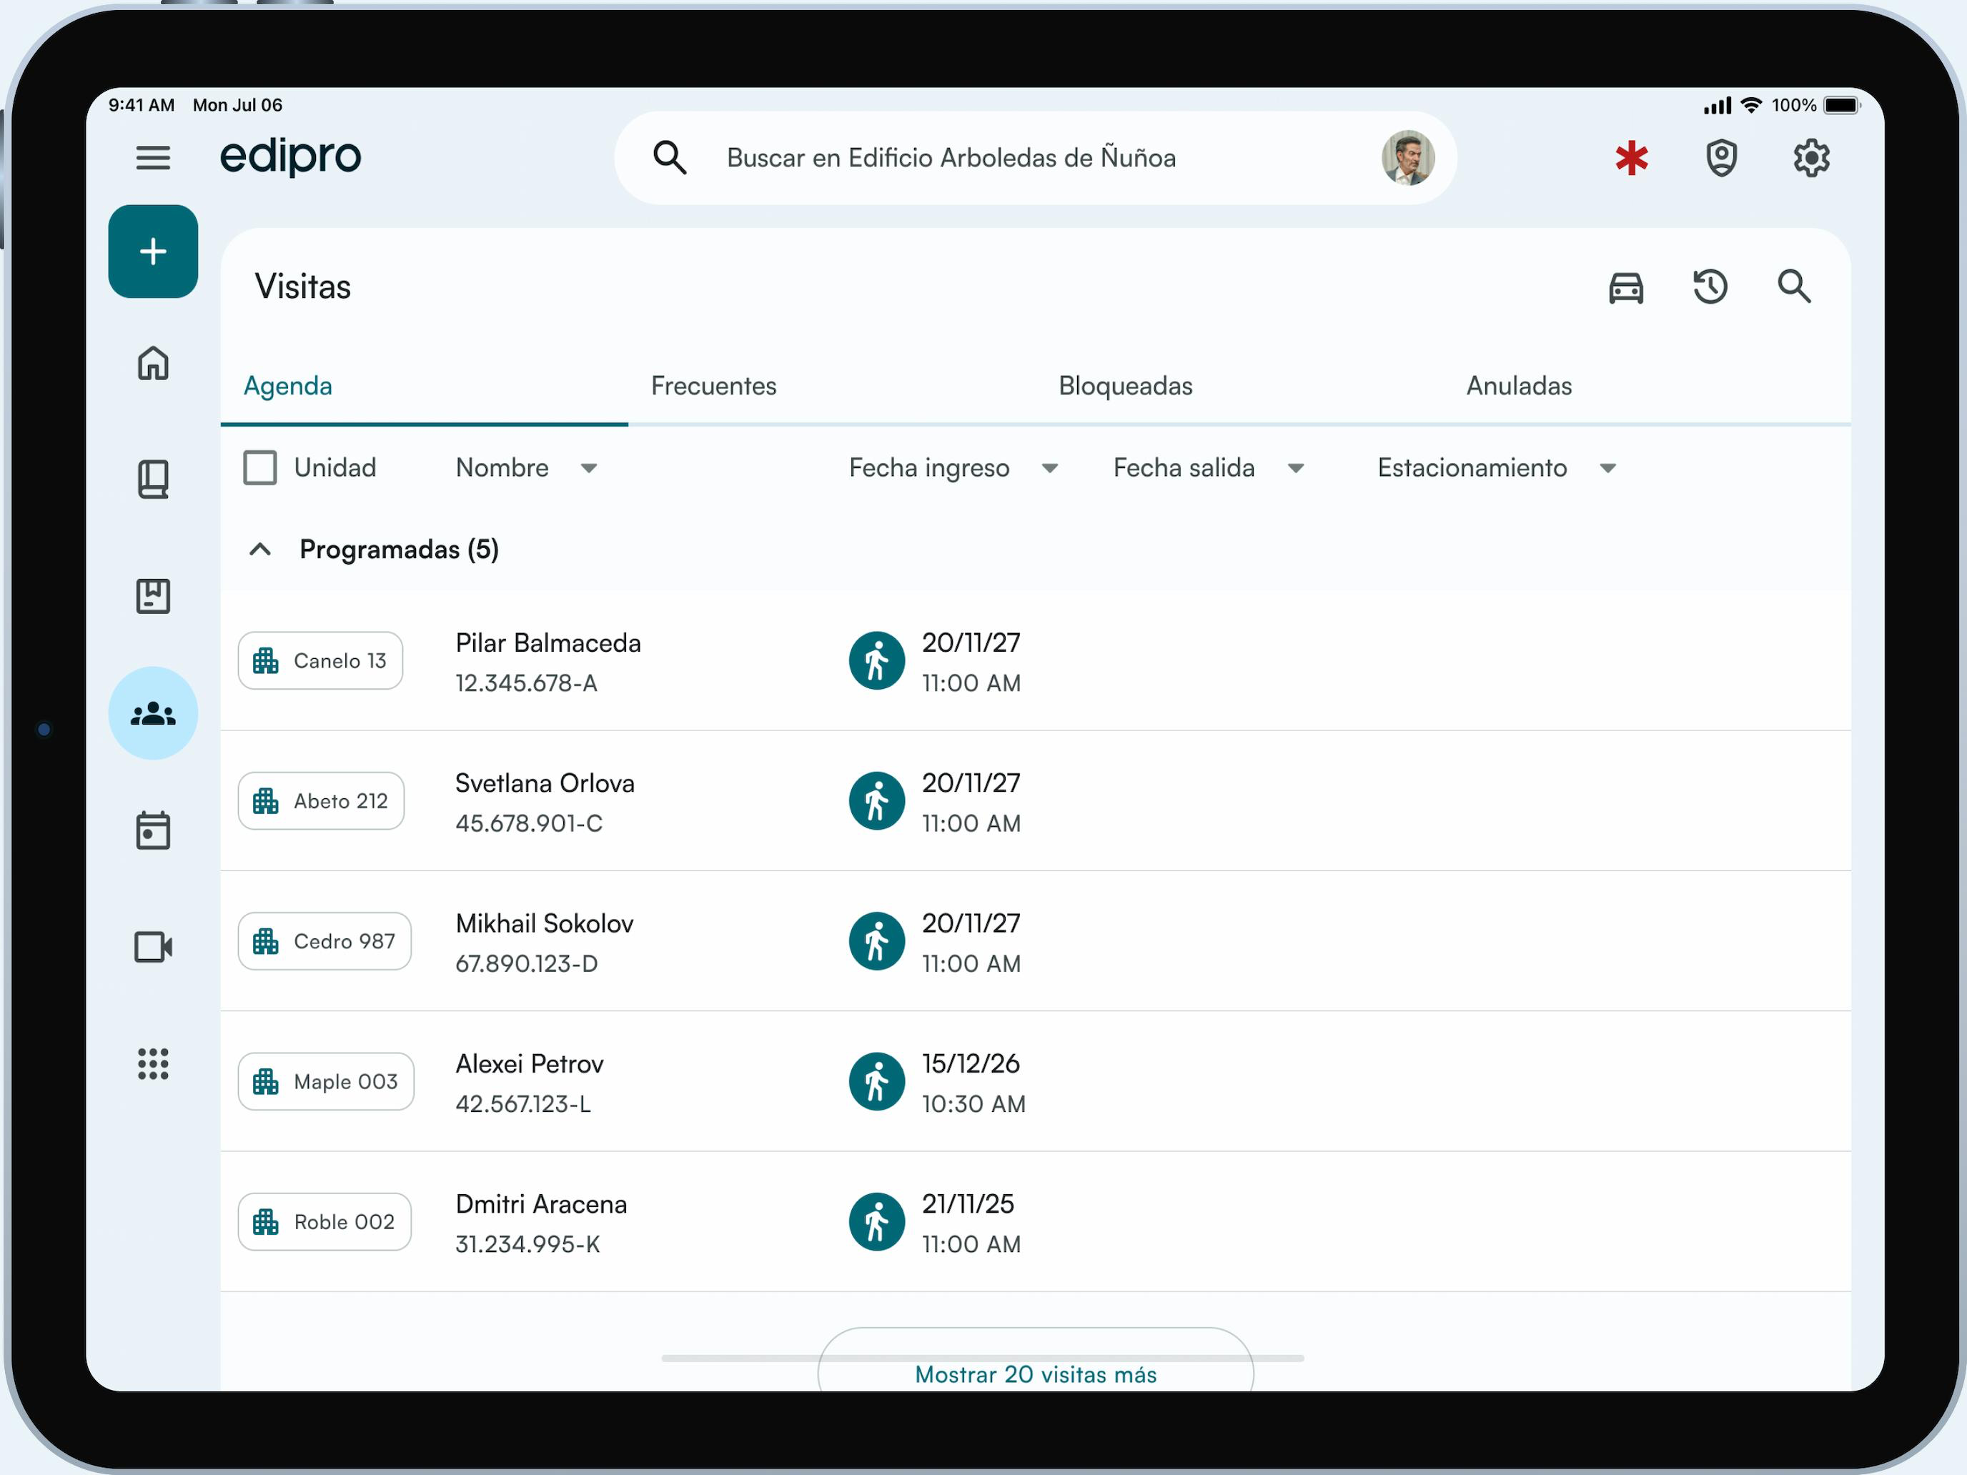This screenshot has width=1967, height=1475.
Task: Open the calendar icon in sidebar
Action: point(153,830)
